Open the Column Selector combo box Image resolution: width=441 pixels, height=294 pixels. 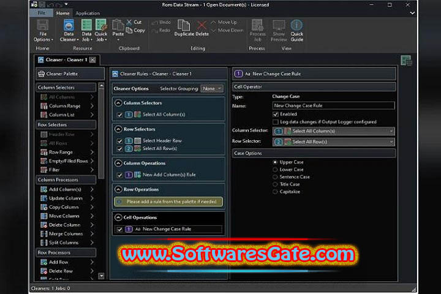[334, 131]
